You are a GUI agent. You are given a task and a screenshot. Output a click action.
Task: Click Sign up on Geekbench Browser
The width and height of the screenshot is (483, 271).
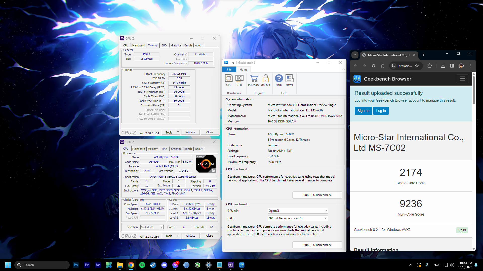[x=364, y=111]
